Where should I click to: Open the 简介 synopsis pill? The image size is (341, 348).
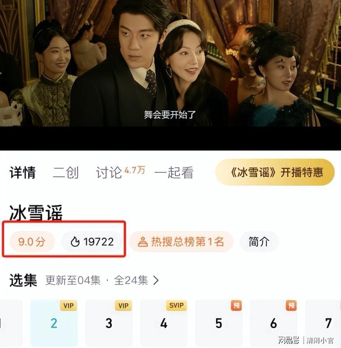[259, 242]
